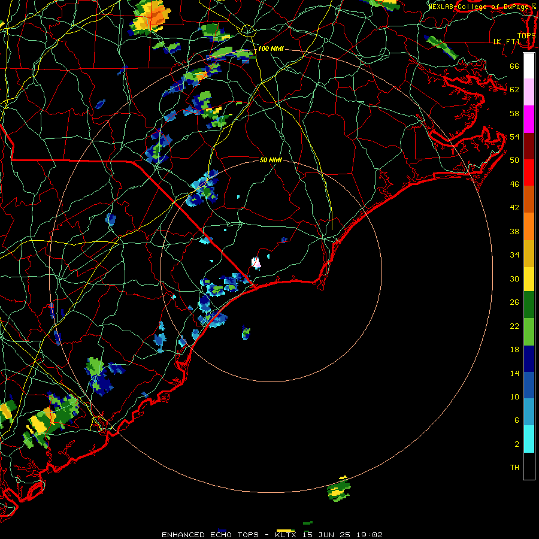Click the "62" legend value
Viewport: 539px width, 539px height.
(x=514, y=90)
